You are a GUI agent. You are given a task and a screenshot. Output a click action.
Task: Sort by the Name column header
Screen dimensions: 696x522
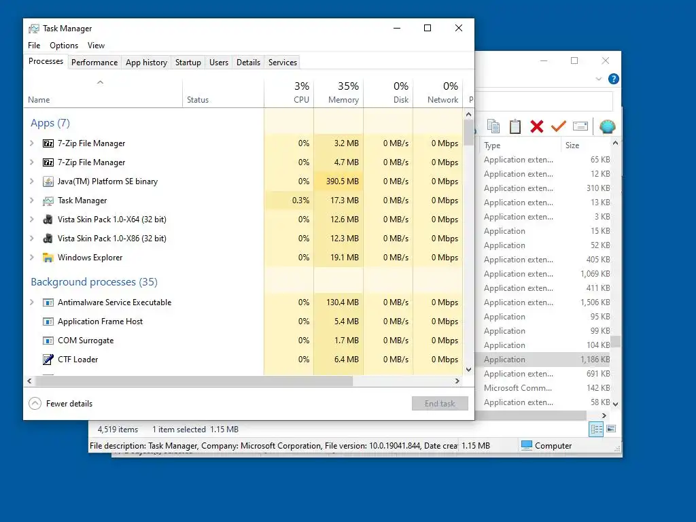(x=103, y=92)
